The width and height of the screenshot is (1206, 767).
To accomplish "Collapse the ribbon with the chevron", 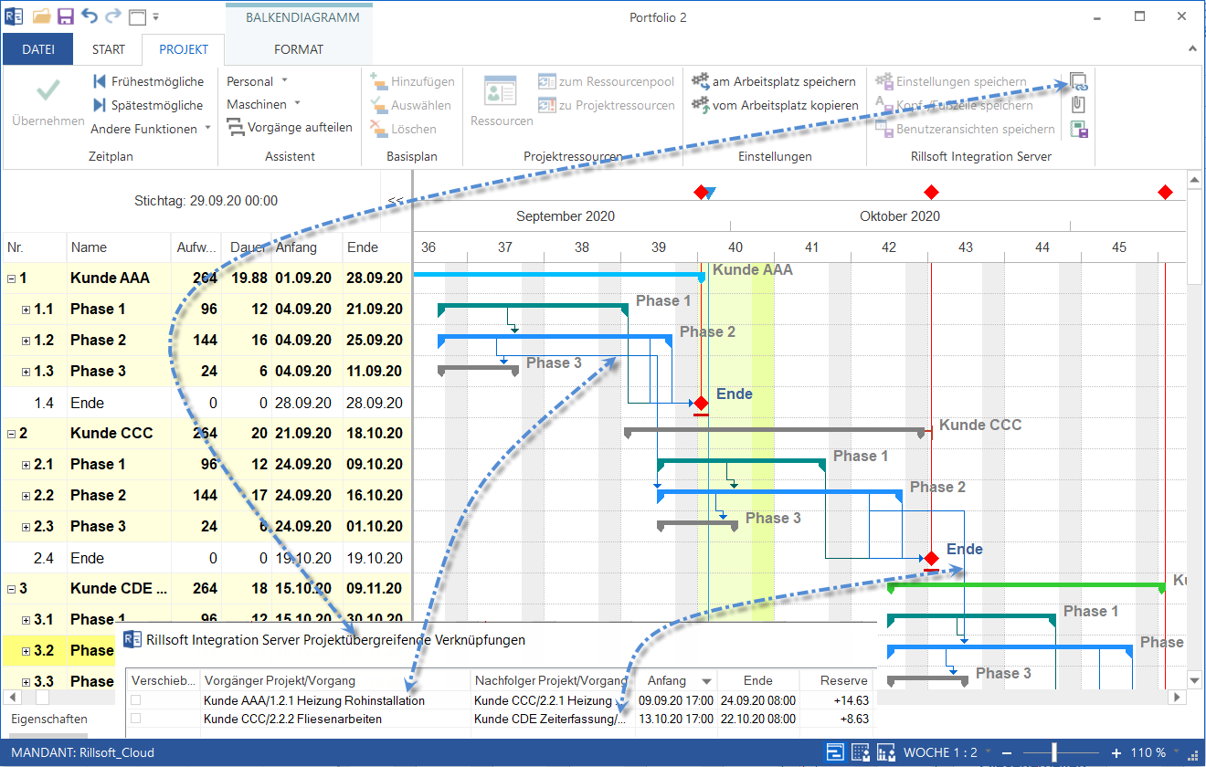I will [1191, 48].
